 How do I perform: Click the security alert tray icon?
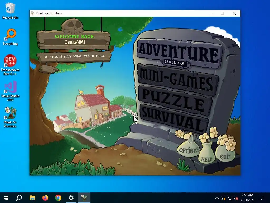pos(223,198)
